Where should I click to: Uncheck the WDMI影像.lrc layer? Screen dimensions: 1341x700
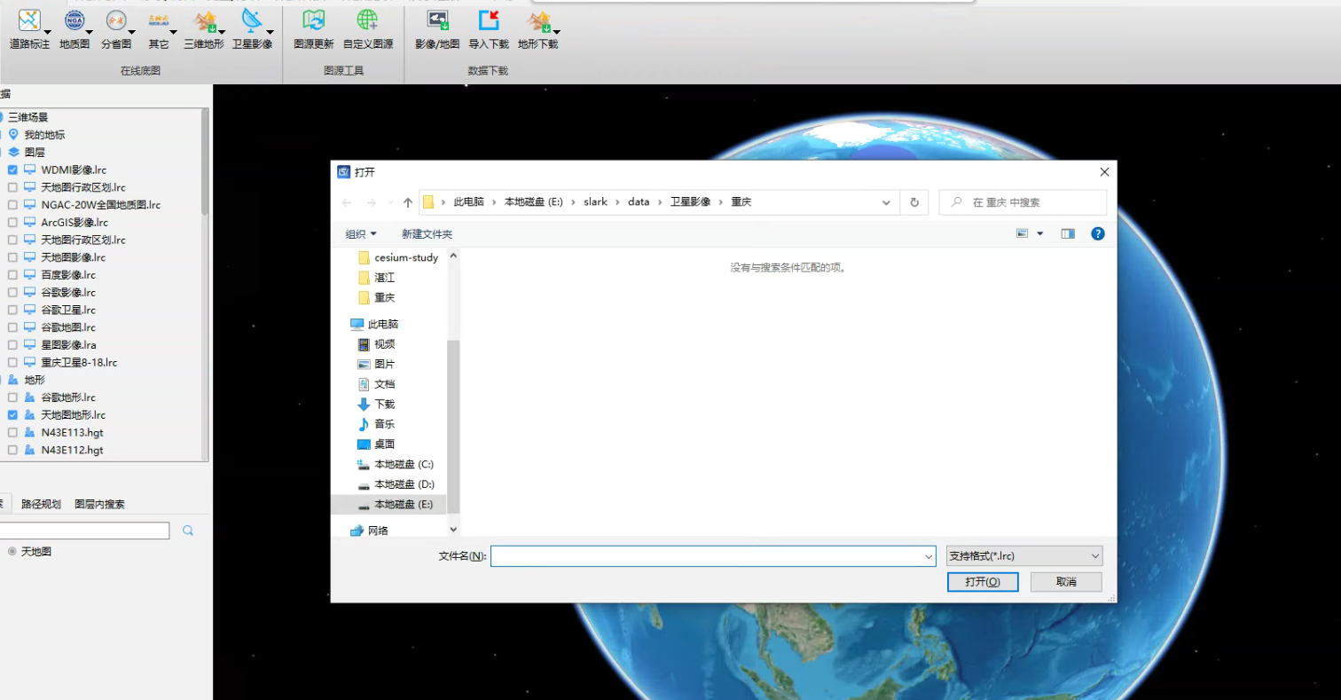pos(12,169)
